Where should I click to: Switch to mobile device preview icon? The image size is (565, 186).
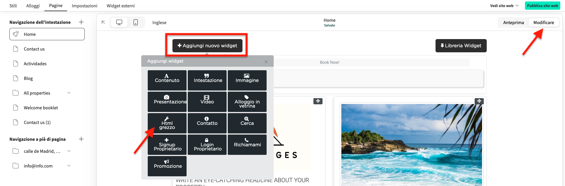click(136, 22)
